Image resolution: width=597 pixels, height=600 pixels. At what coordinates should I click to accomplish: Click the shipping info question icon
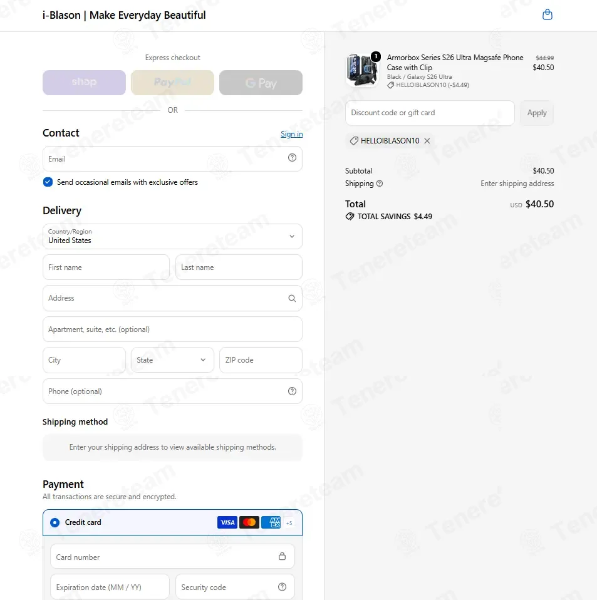[380, 184]
